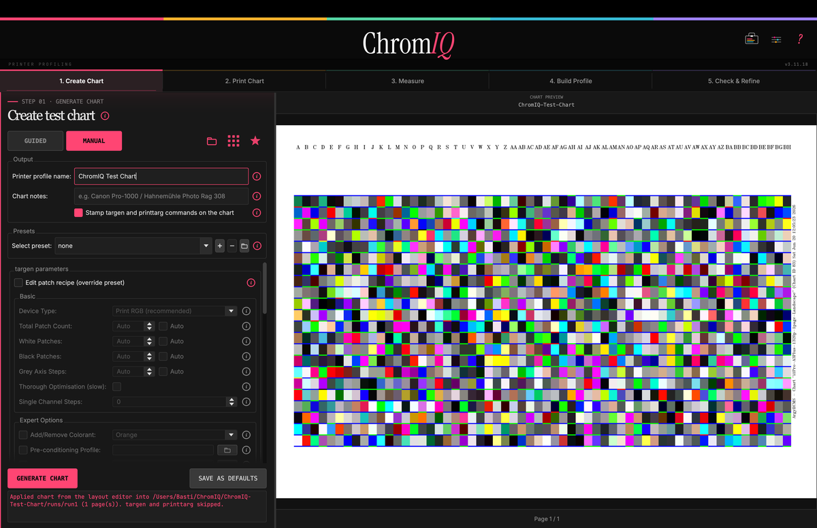Open the grid layout editor icon
The height and width of the screenshot is (528, 817).
(234, 141)
